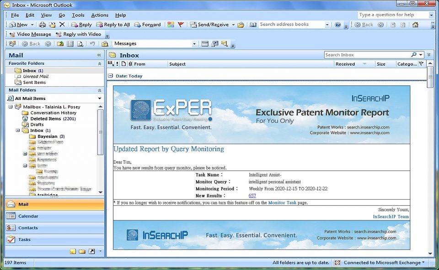Open the Send/Receive dropdown arrow
Screen dimensions: 439x270
tap(233, 25)
